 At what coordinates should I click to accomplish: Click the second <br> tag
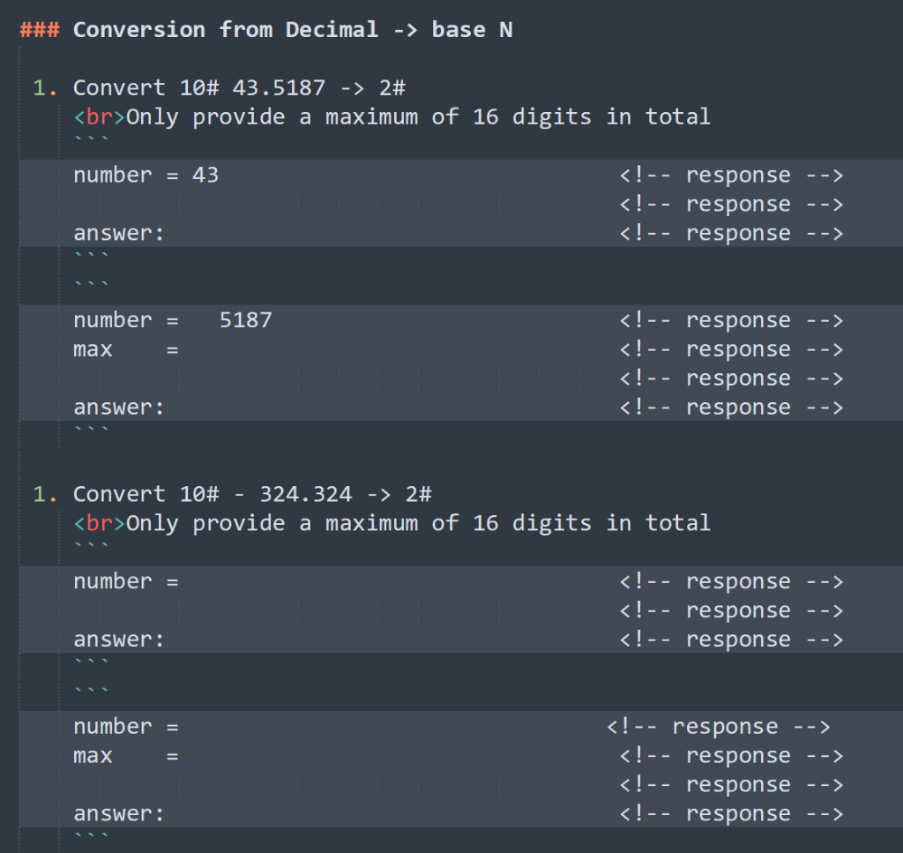click(98, 522)
